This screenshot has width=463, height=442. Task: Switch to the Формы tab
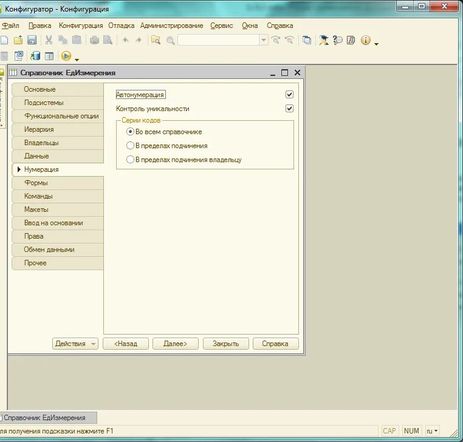click(58, 183)
